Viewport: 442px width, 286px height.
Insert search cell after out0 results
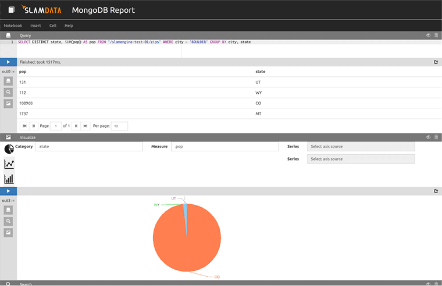coord(8,92)
